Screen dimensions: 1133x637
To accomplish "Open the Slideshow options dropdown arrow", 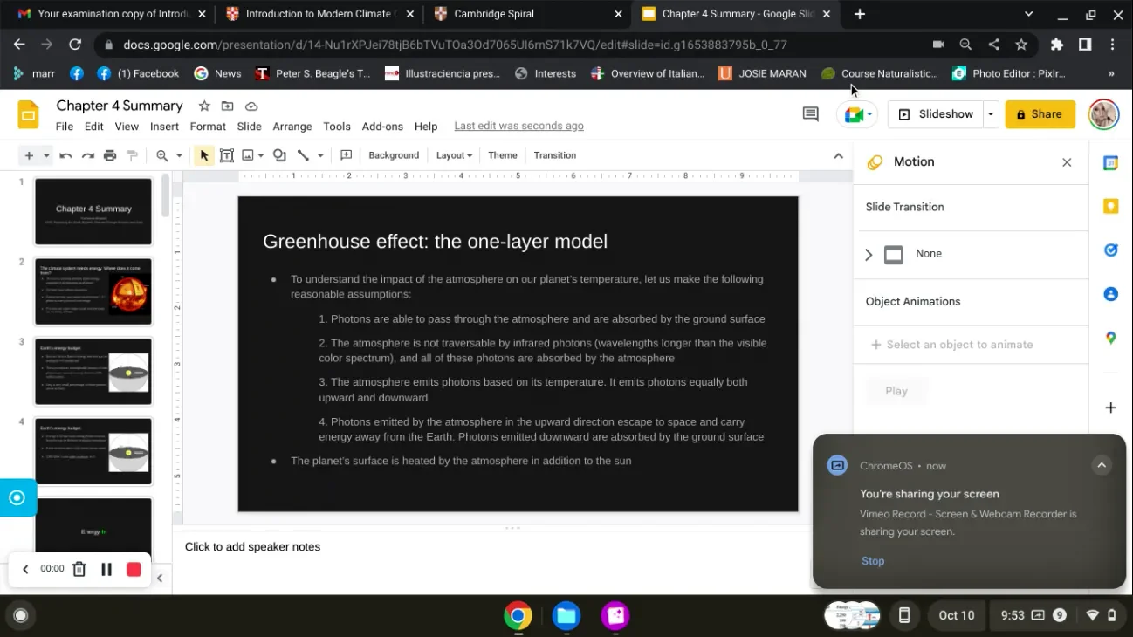I will 991,114.
